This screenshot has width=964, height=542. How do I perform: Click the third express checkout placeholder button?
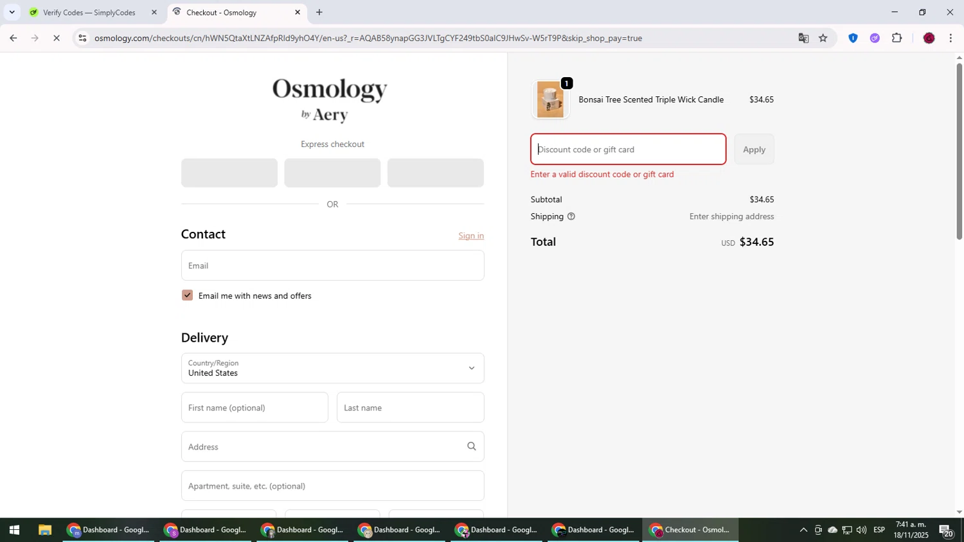[x=436, y=173]
